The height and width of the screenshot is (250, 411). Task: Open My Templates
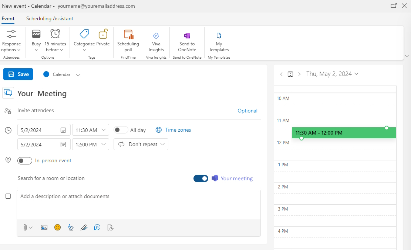click(219, 41)
